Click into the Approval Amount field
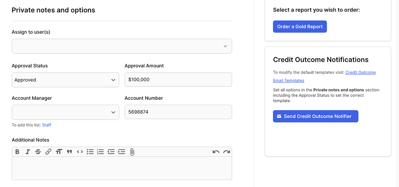This screenshot has width=399, height=187. [178, 80]
